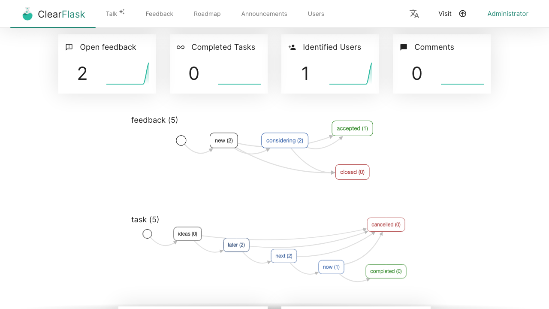Viewport: 549px width, 309px height.
Task: Click the 'Comments' card title
Action: 434,47
